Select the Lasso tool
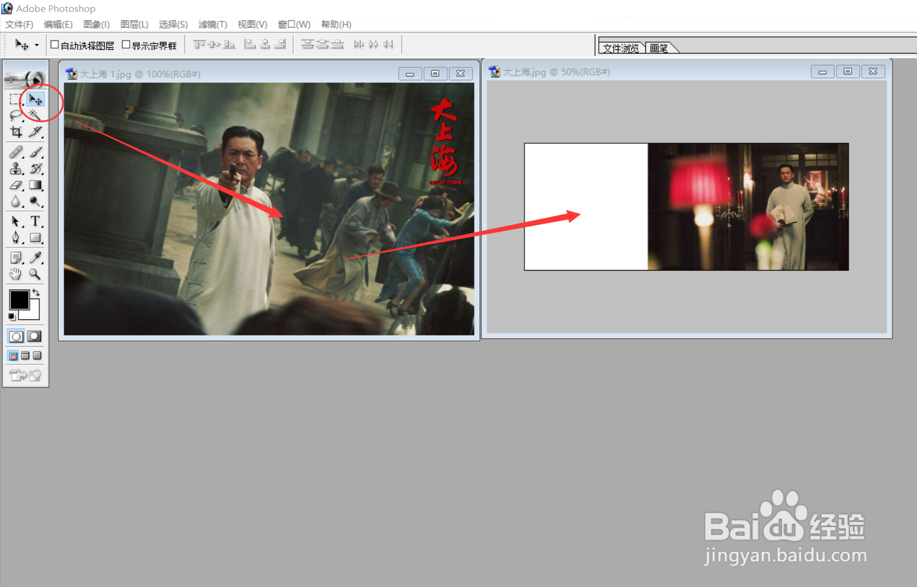Image resolution: width=917 pixels, height=587 pixels. [x=16, y=115]
